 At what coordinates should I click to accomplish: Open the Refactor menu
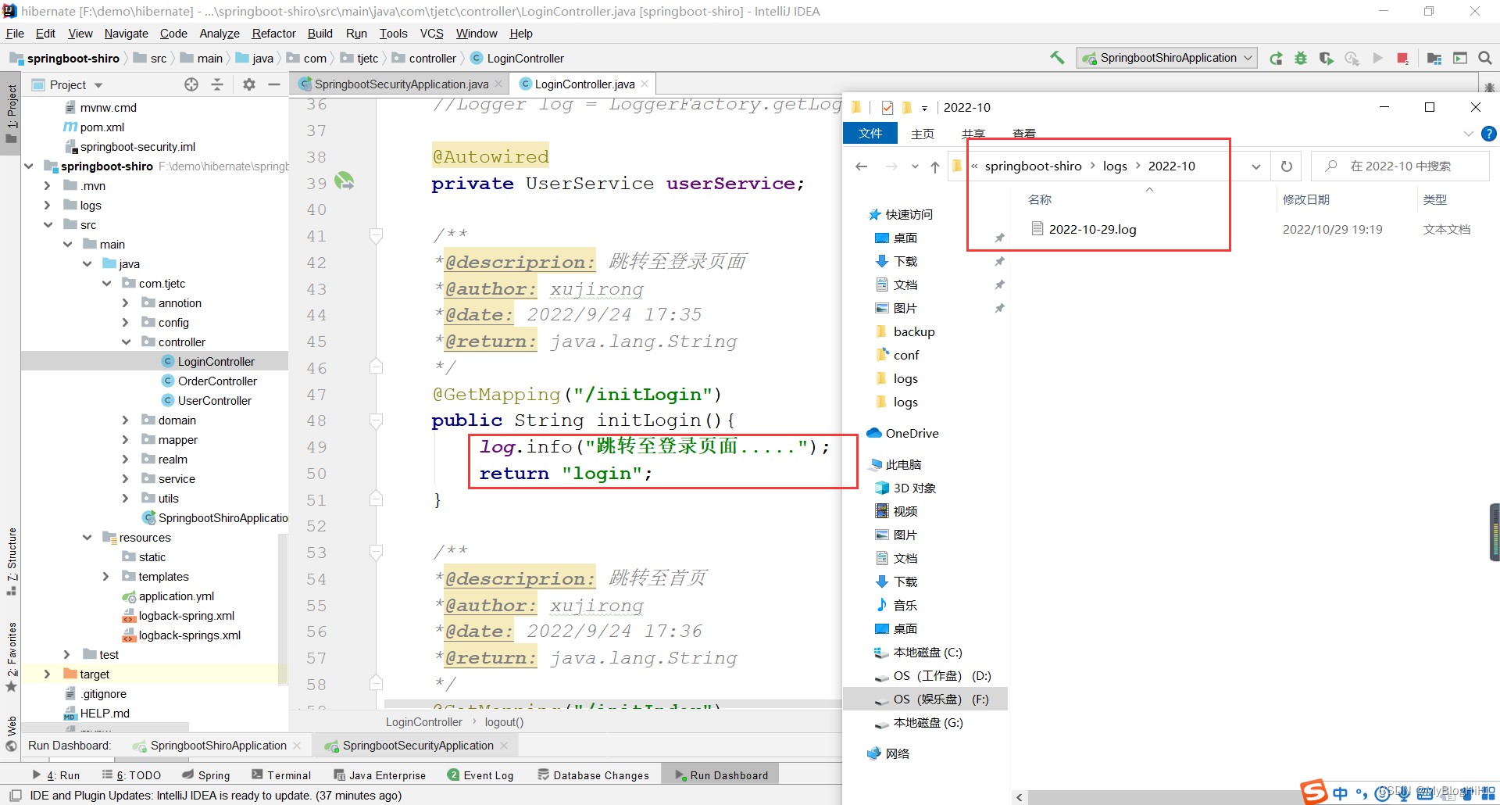(273, 34)
